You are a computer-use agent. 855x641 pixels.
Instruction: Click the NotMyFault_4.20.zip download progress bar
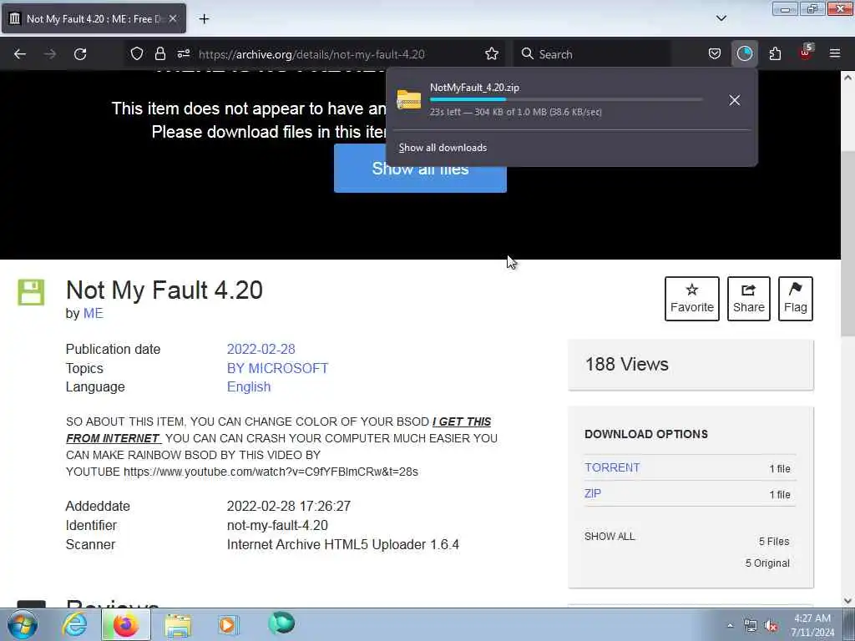566,100
